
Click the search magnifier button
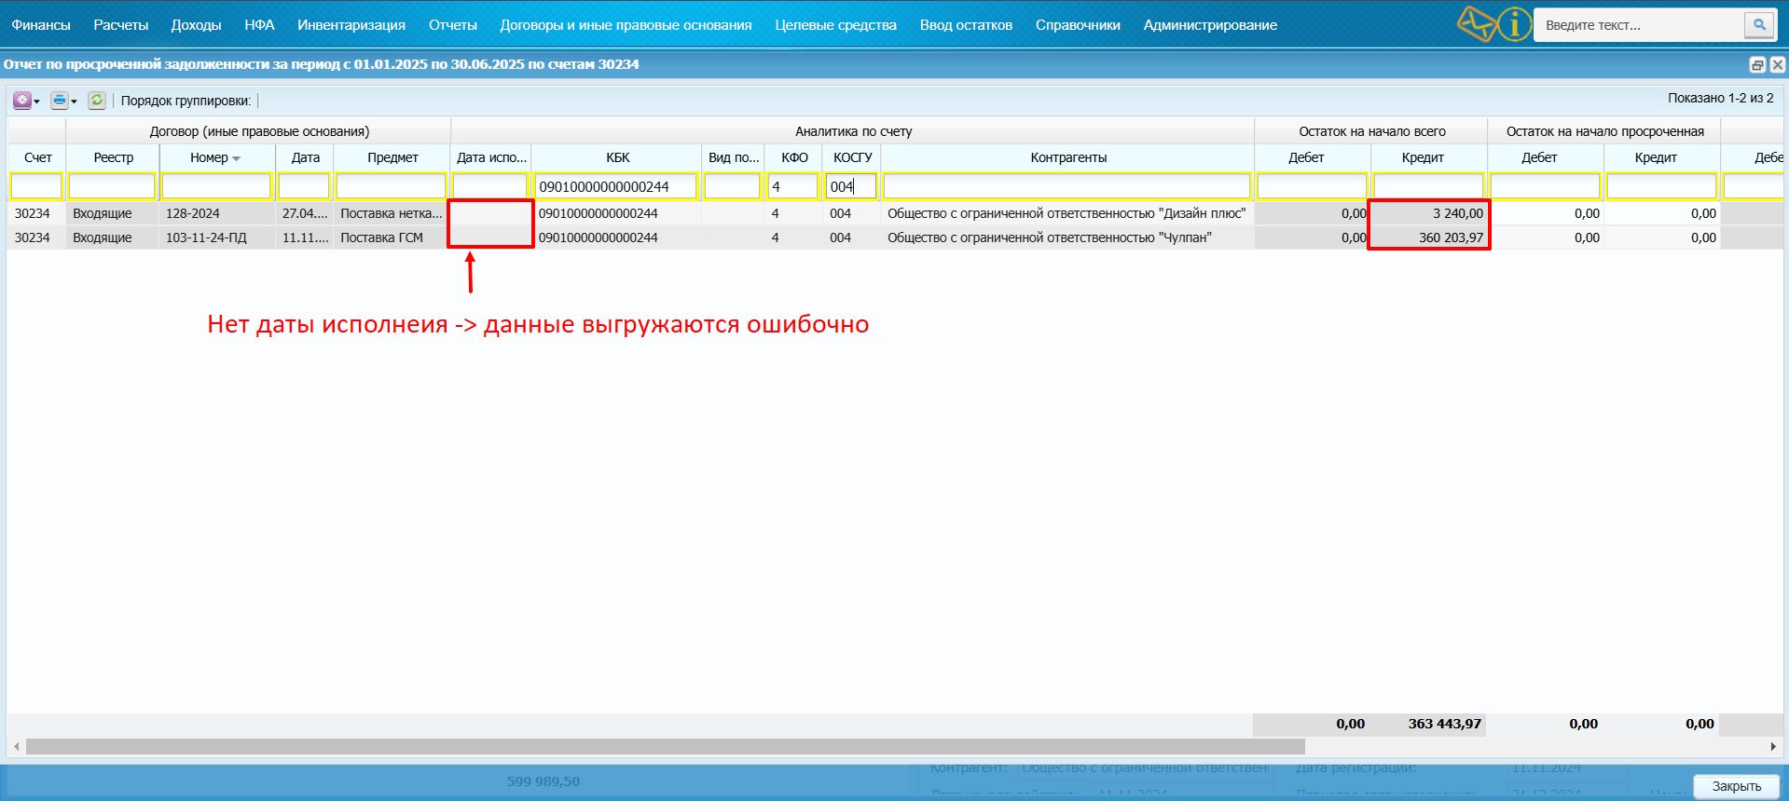tap(1759, 25)
